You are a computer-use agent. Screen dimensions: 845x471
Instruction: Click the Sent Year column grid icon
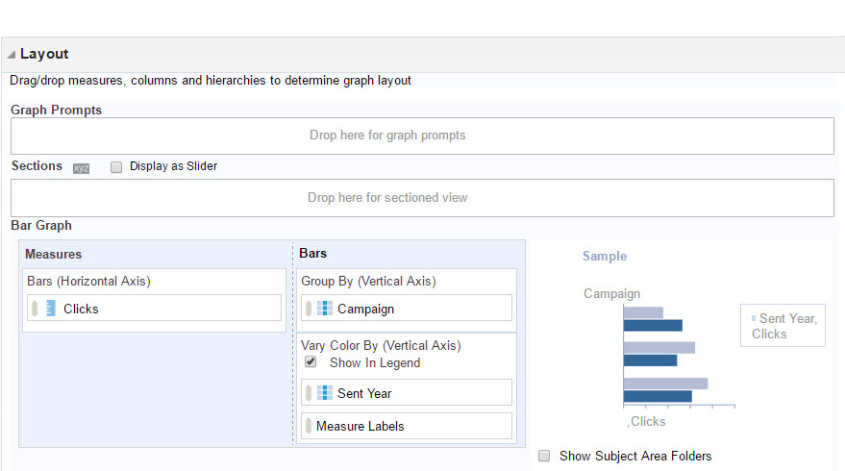[x=325, y=393]
